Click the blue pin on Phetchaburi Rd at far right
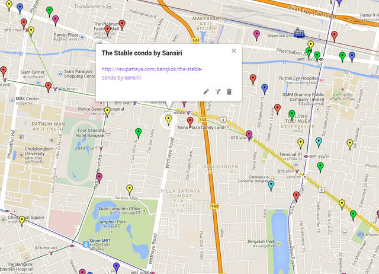This screenshot has width=379, height=274. [352, 57]
